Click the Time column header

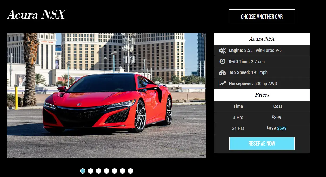pyautogui.click(x=238, y=106)
